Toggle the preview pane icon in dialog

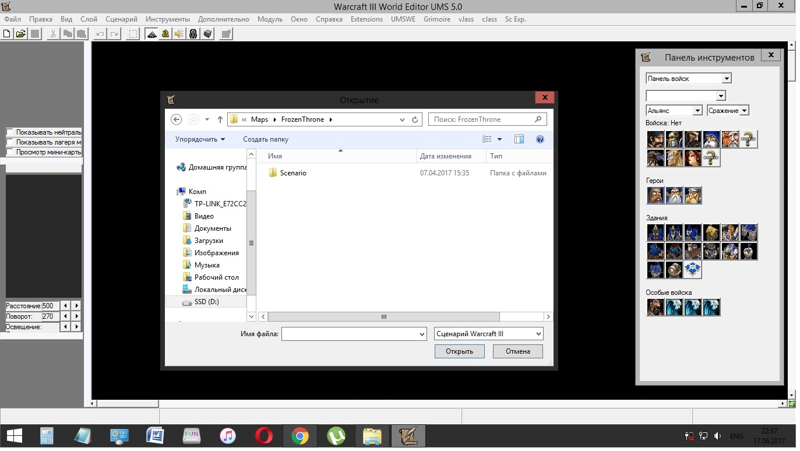519,139
